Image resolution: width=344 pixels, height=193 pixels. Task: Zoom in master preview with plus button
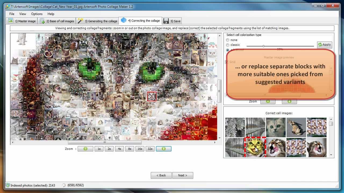289,101
